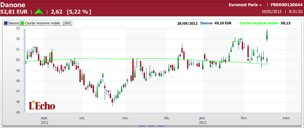Click the time 8:31:52
304x128 pixels.
(296, 12)
